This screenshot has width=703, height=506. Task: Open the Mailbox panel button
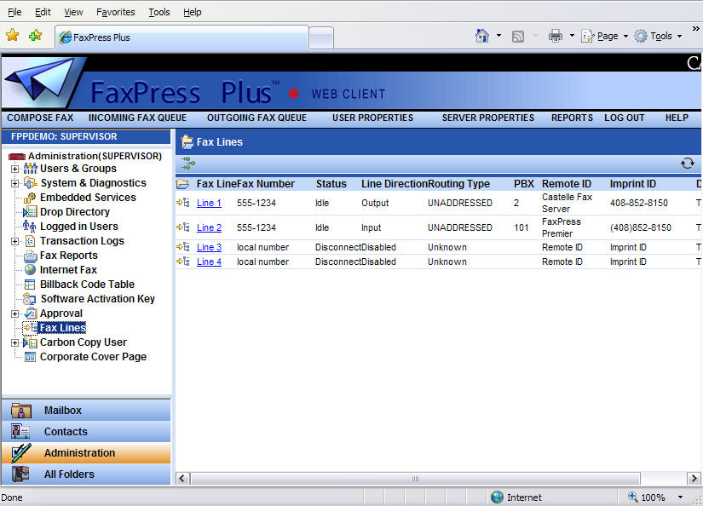[86, 410]
